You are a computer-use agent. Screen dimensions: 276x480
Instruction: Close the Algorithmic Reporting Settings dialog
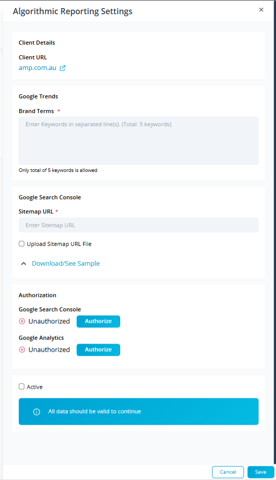coord(261,10)
